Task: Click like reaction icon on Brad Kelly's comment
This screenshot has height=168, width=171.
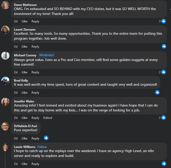Action: point(157,92)
